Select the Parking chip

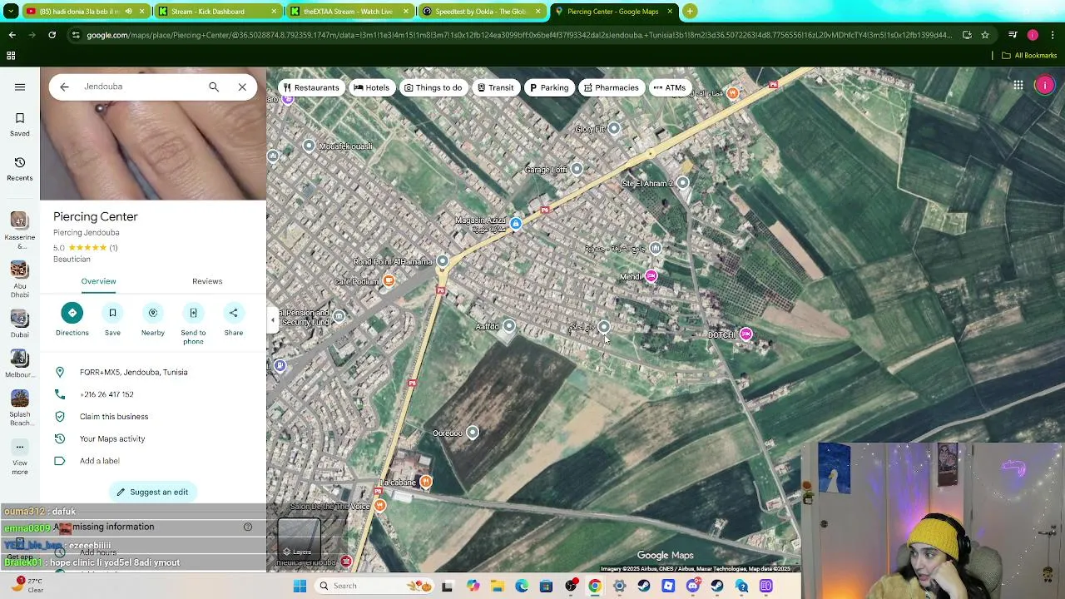point(549,87)
